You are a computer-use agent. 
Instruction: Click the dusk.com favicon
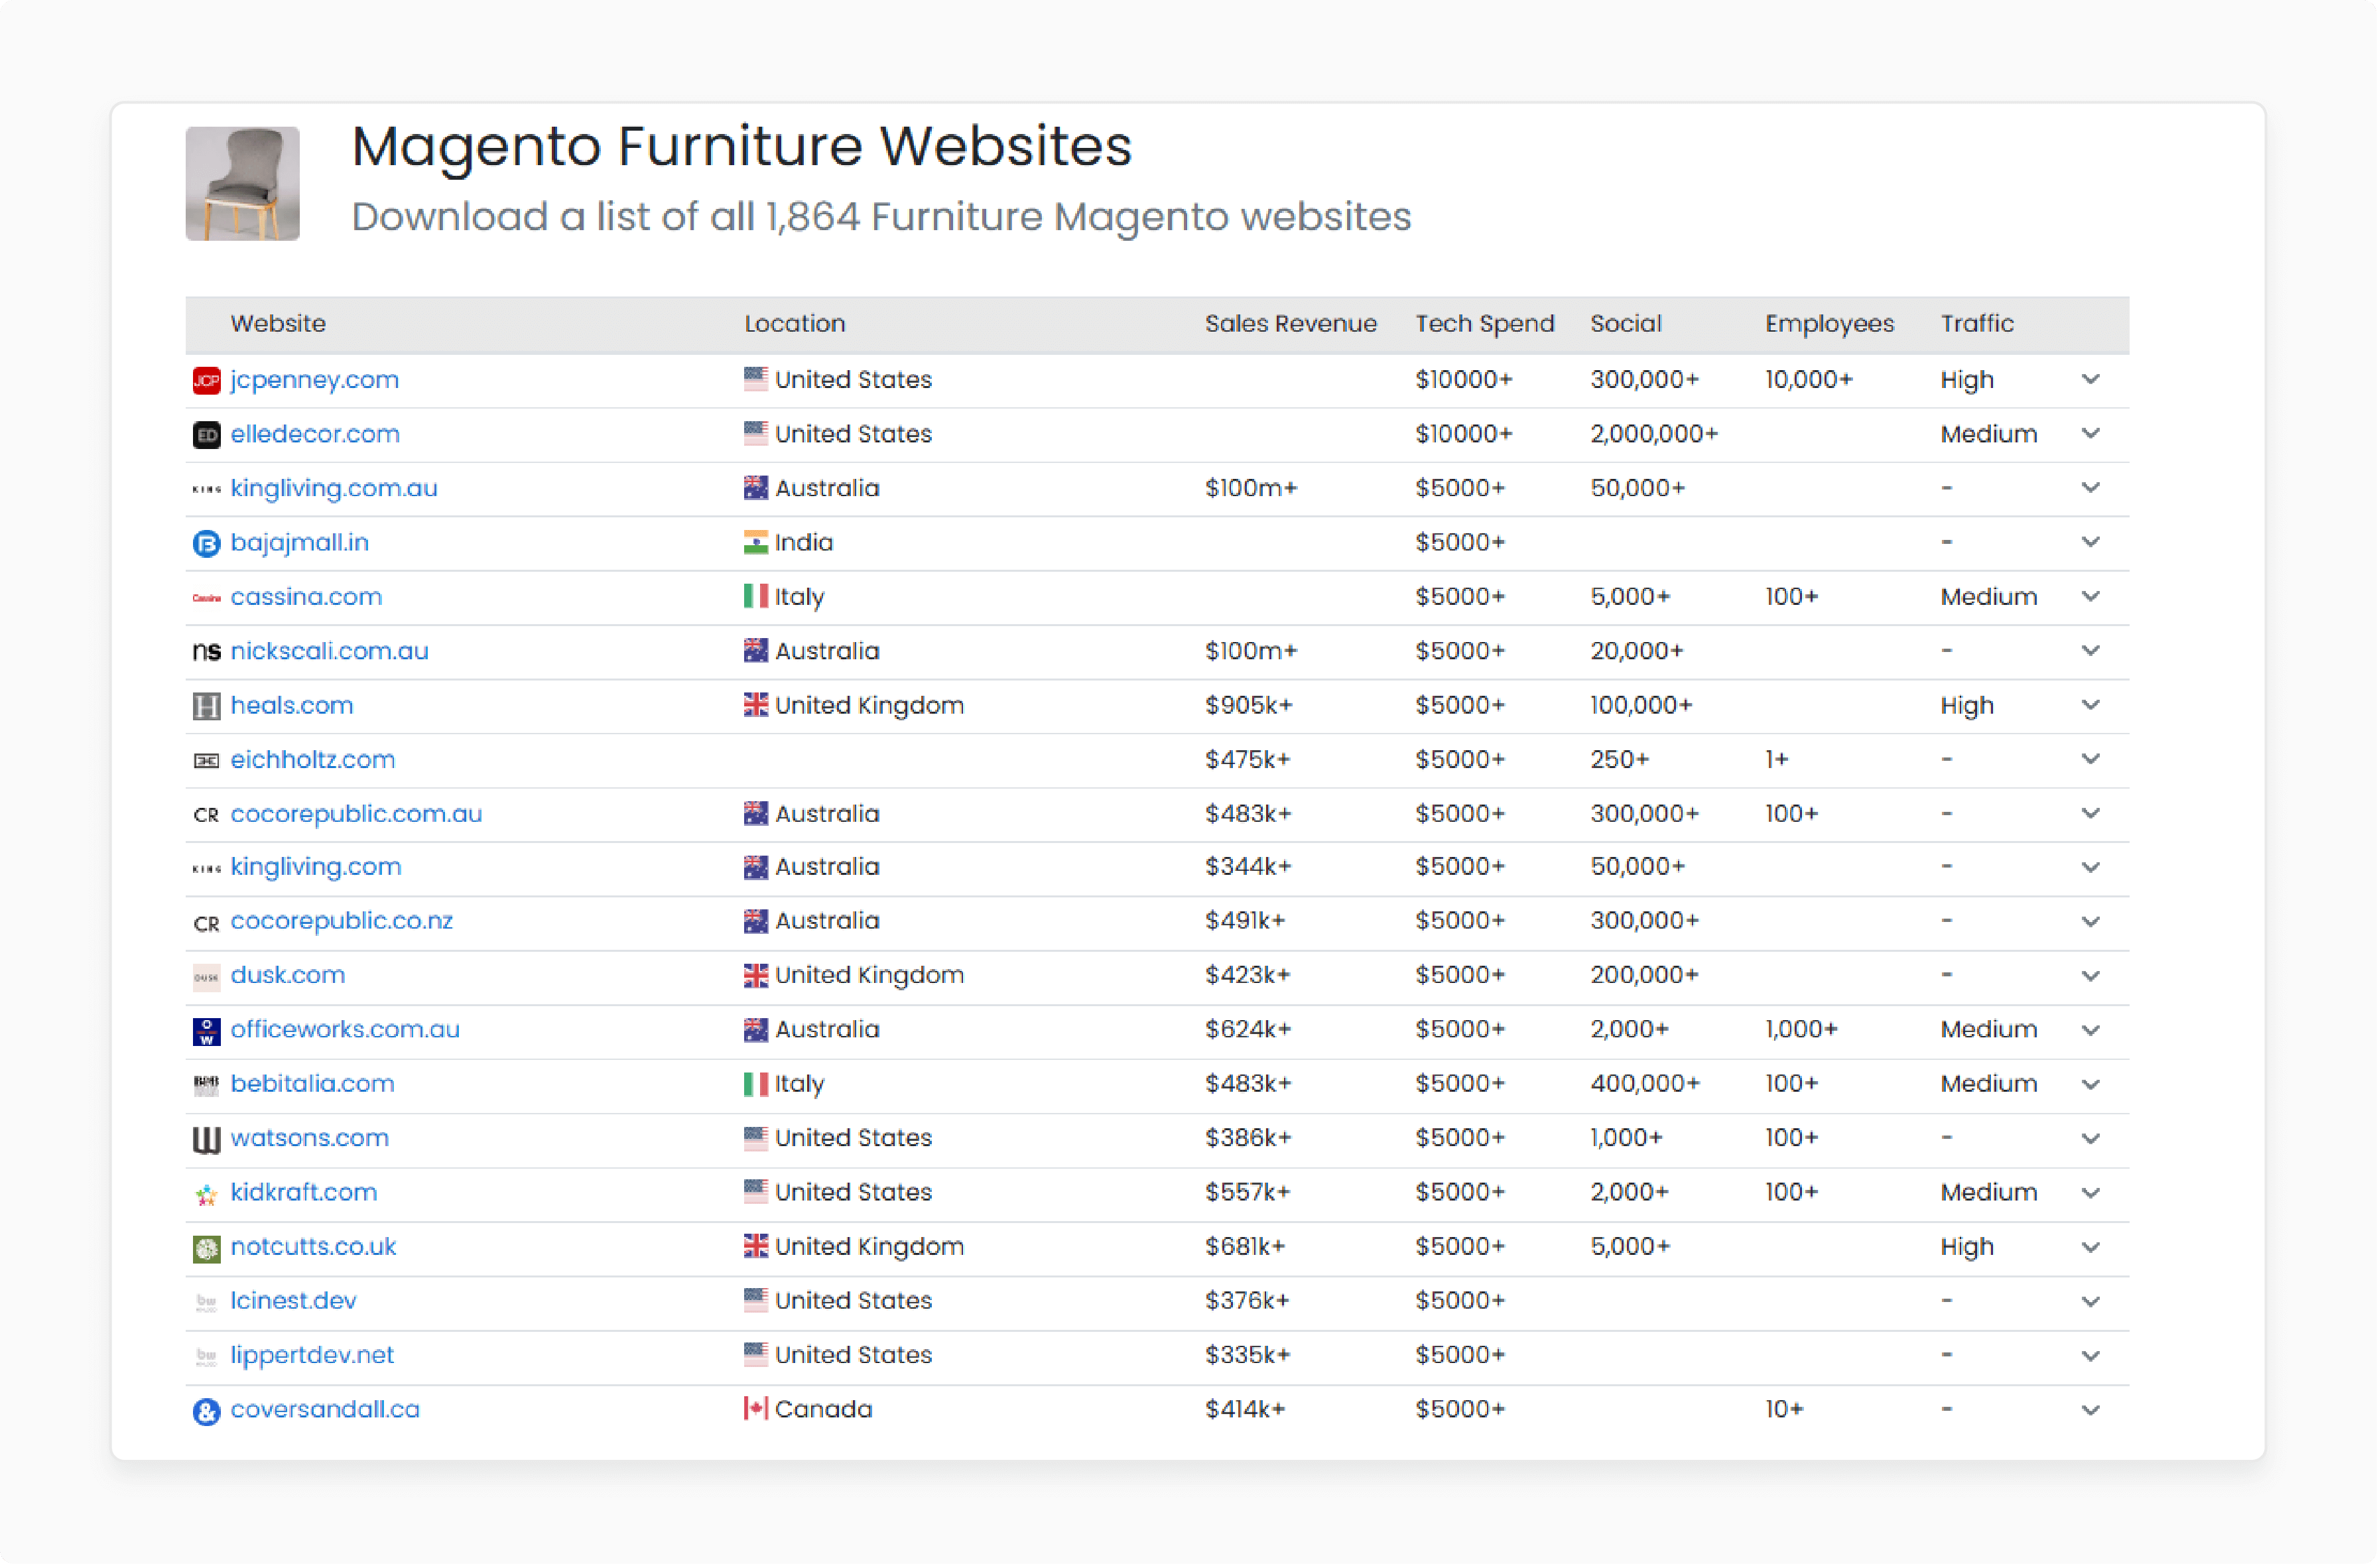pos(206,977)
